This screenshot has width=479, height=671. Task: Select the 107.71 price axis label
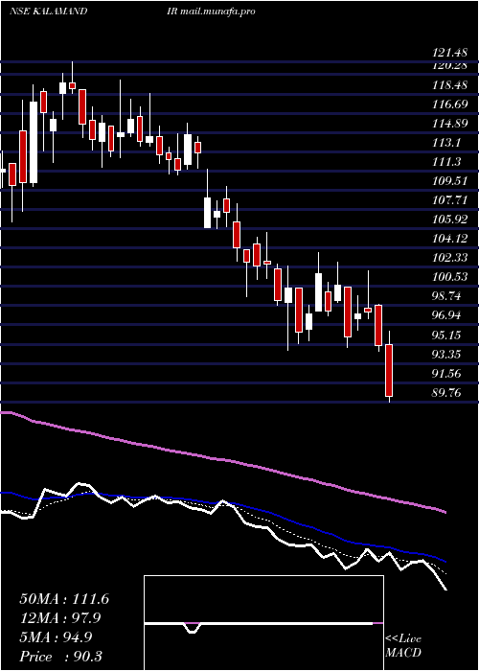[449, 199]
